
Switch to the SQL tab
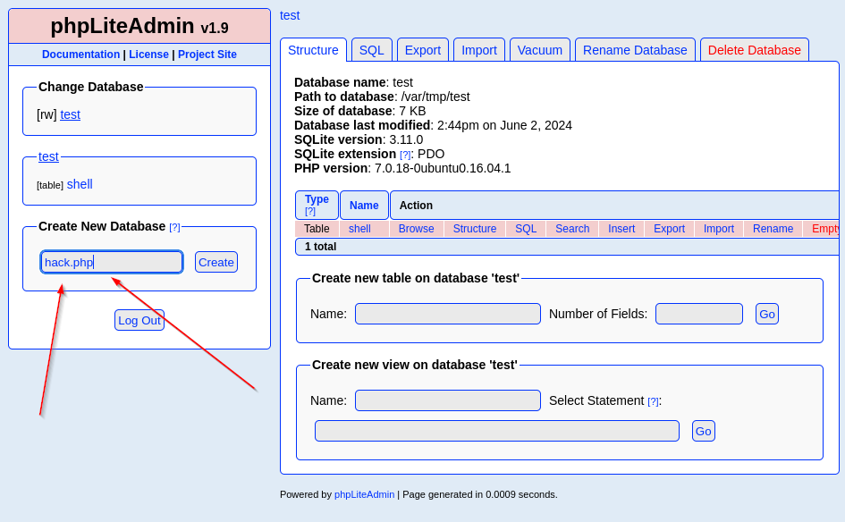(x=371, y=50)
